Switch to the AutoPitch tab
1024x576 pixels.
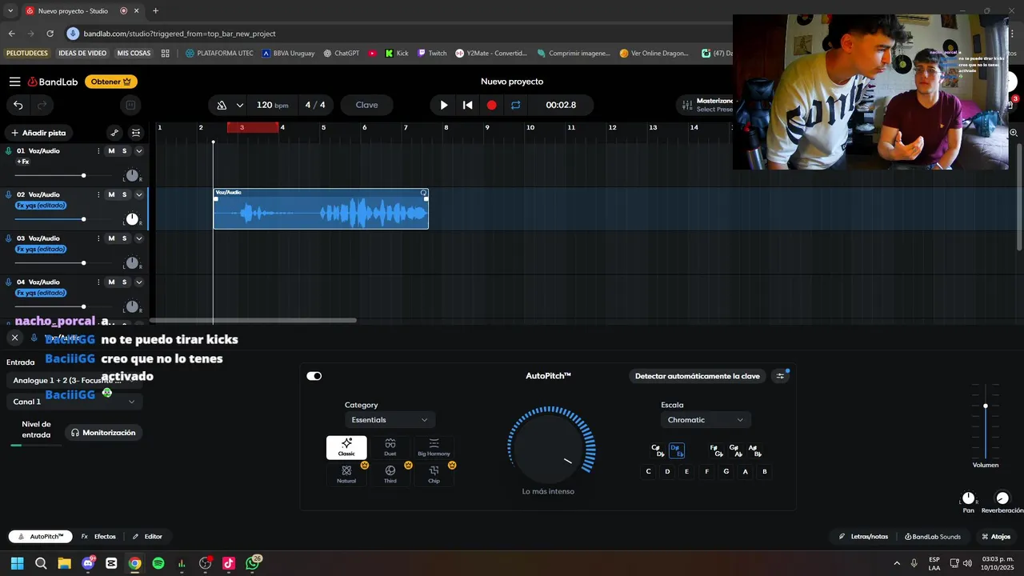tap(40, 537)
